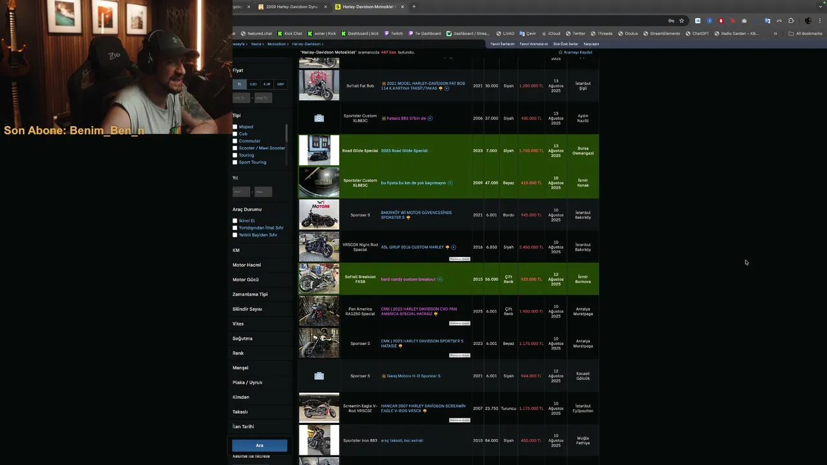Close the Harley-Davidson Motosiklet tab
The height and width of the screenshot is (465, 827).
pos(403,6)
